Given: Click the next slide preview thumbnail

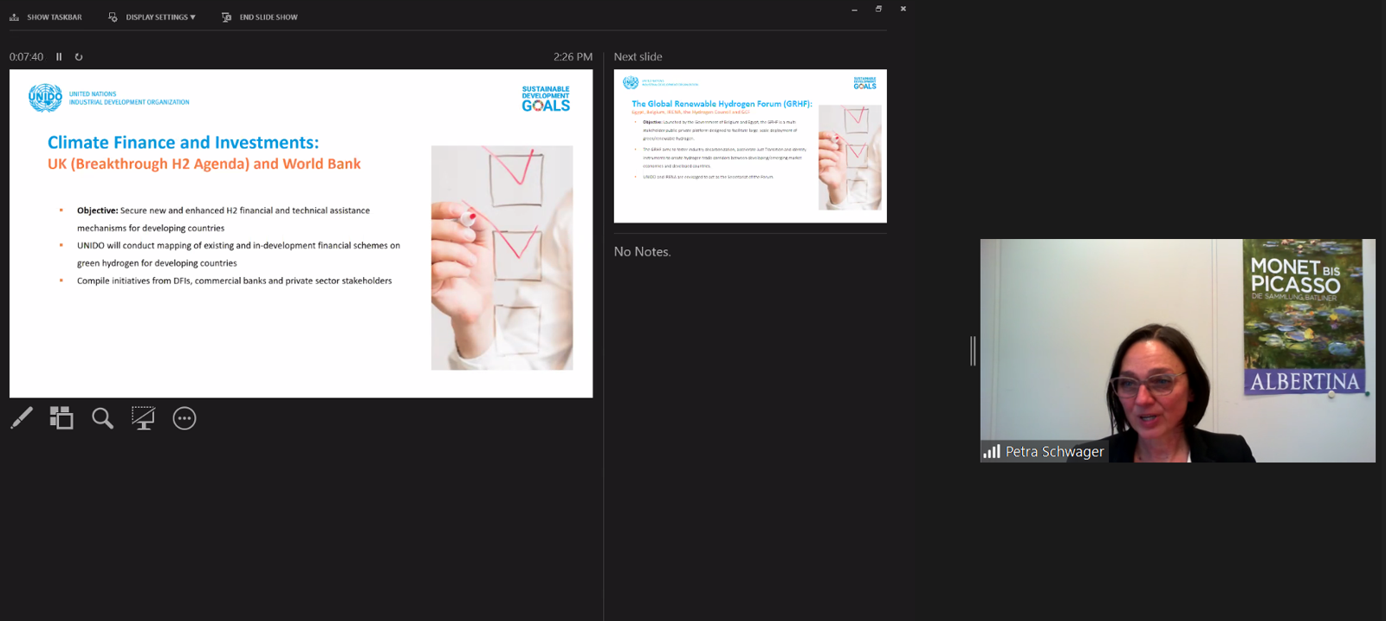Looking at the screenshot, I should (x=750, y=146).
